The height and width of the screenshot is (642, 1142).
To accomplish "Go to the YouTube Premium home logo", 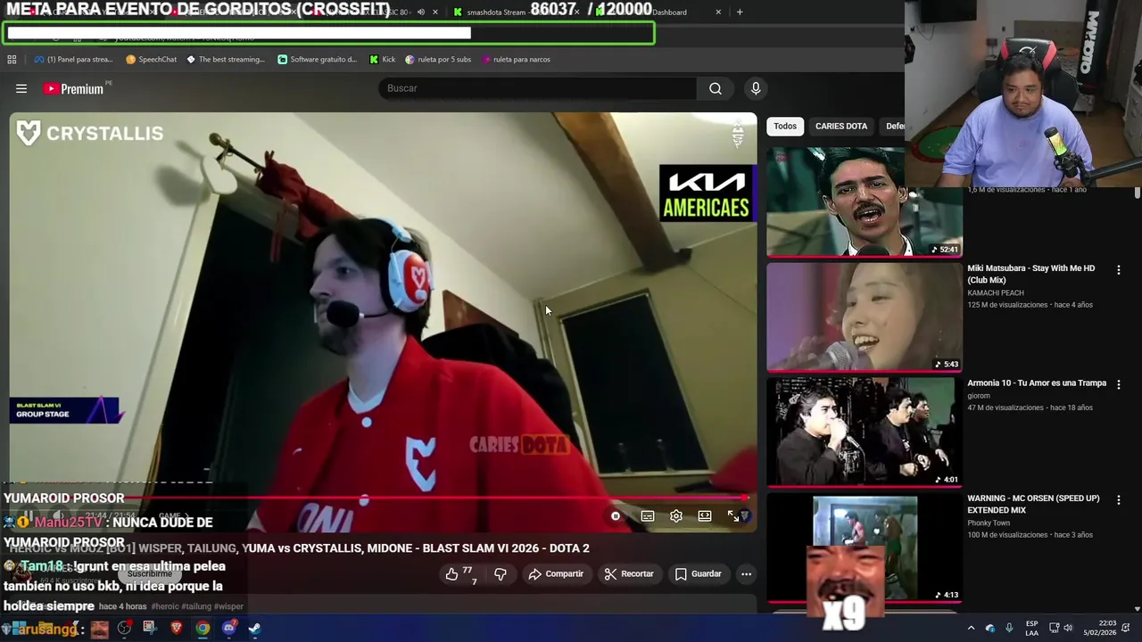I will (73, 88).
